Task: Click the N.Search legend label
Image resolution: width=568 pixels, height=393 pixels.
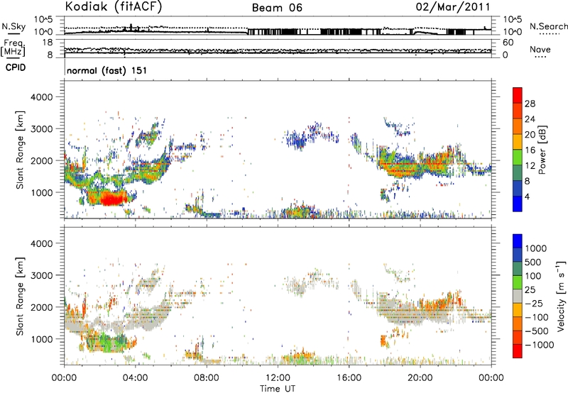Action: [x=549, y=26]
